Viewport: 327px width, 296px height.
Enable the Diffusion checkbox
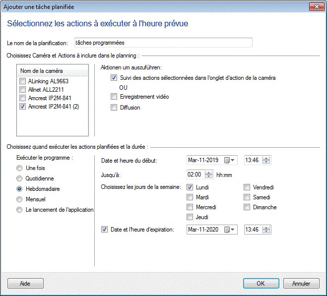pyautogui.click(x=114, y=108)
